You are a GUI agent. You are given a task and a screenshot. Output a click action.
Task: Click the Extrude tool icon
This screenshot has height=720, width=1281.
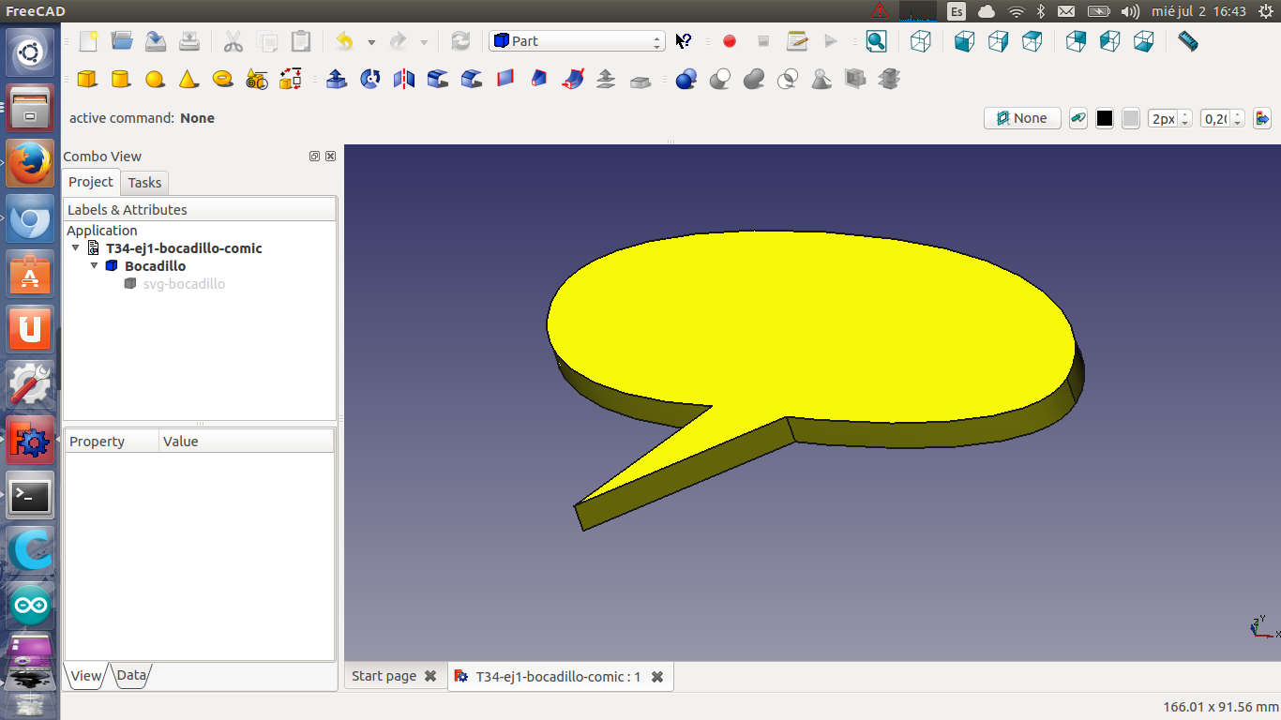[x=336, y=80]
